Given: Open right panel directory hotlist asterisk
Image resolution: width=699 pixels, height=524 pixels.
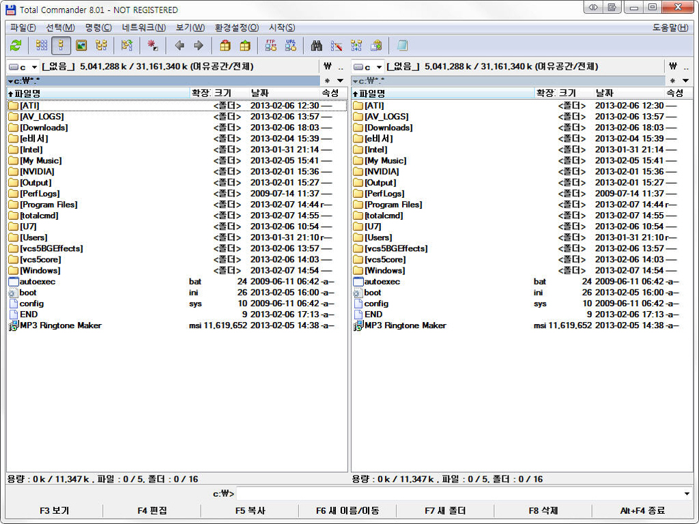Looking at the screenshot, I should pos(672,81).
